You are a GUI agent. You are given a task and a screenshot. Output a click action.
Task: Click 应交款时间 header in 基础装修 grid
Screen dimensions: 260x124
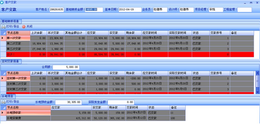(x=155, y=33)
